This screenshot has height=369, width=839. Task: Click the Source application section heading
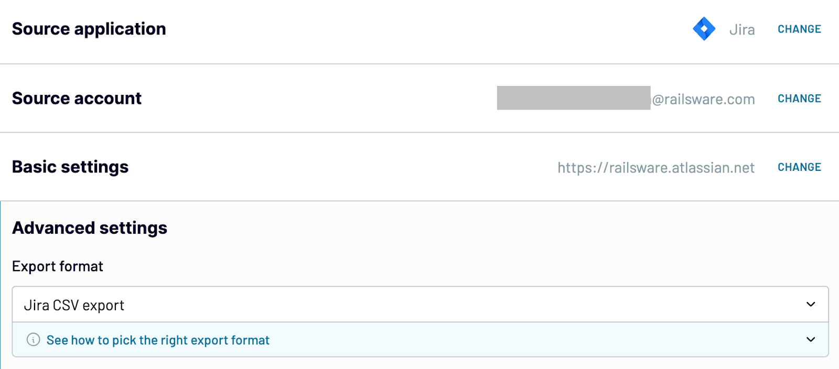(89, 29)
